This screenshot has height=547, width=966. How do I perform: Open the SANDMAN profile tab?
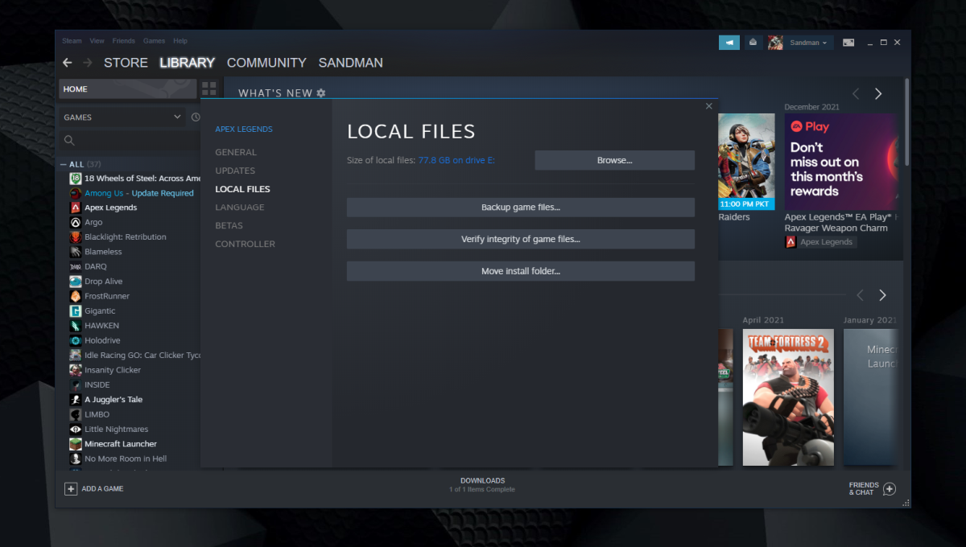[350, 63]
